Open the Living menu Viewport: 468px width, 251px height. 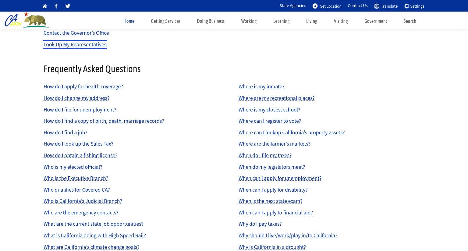(x=312, y=21)
